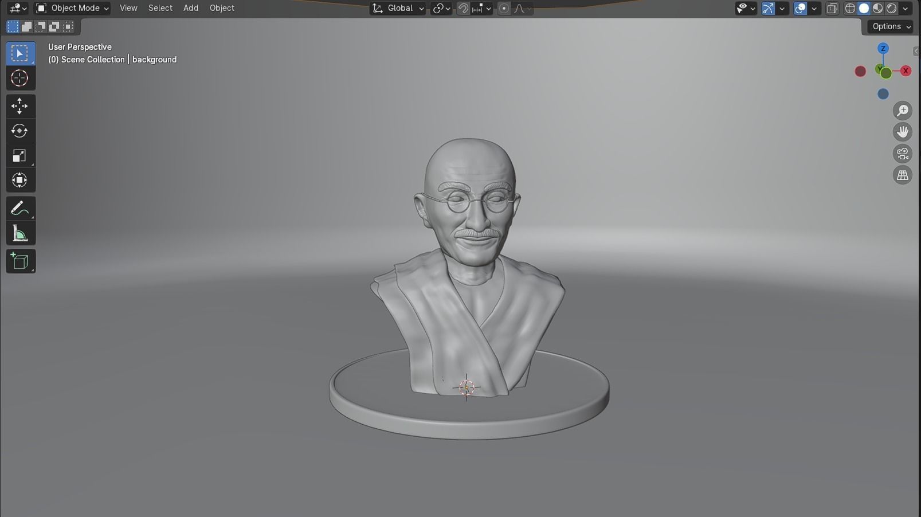Click the blue Z axis gizmo handle
The width and height of the screenshot is (921, 517).
[883, 49]
